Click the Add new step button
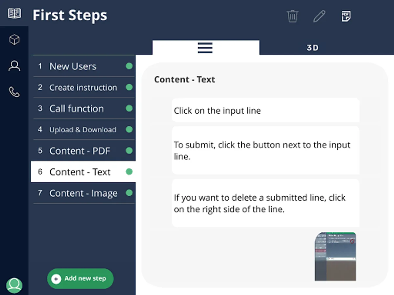Screen dimensions: 394x295 [80, 279]
